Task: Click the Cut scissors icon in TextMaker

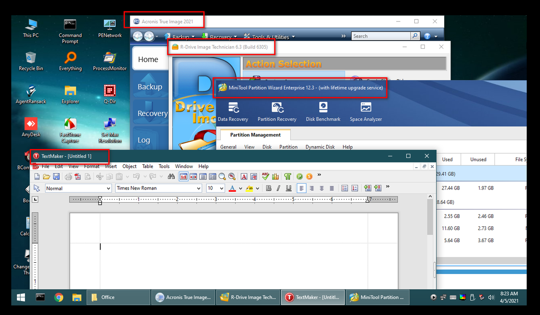Action: coord(100,177)
